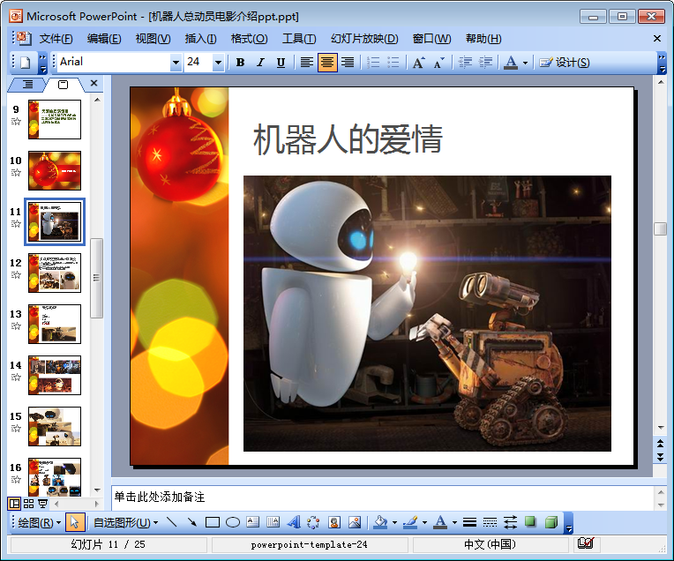Open font color dropdown arrow in formatting toolbar
674x561 pixels.
click(525, 63)
